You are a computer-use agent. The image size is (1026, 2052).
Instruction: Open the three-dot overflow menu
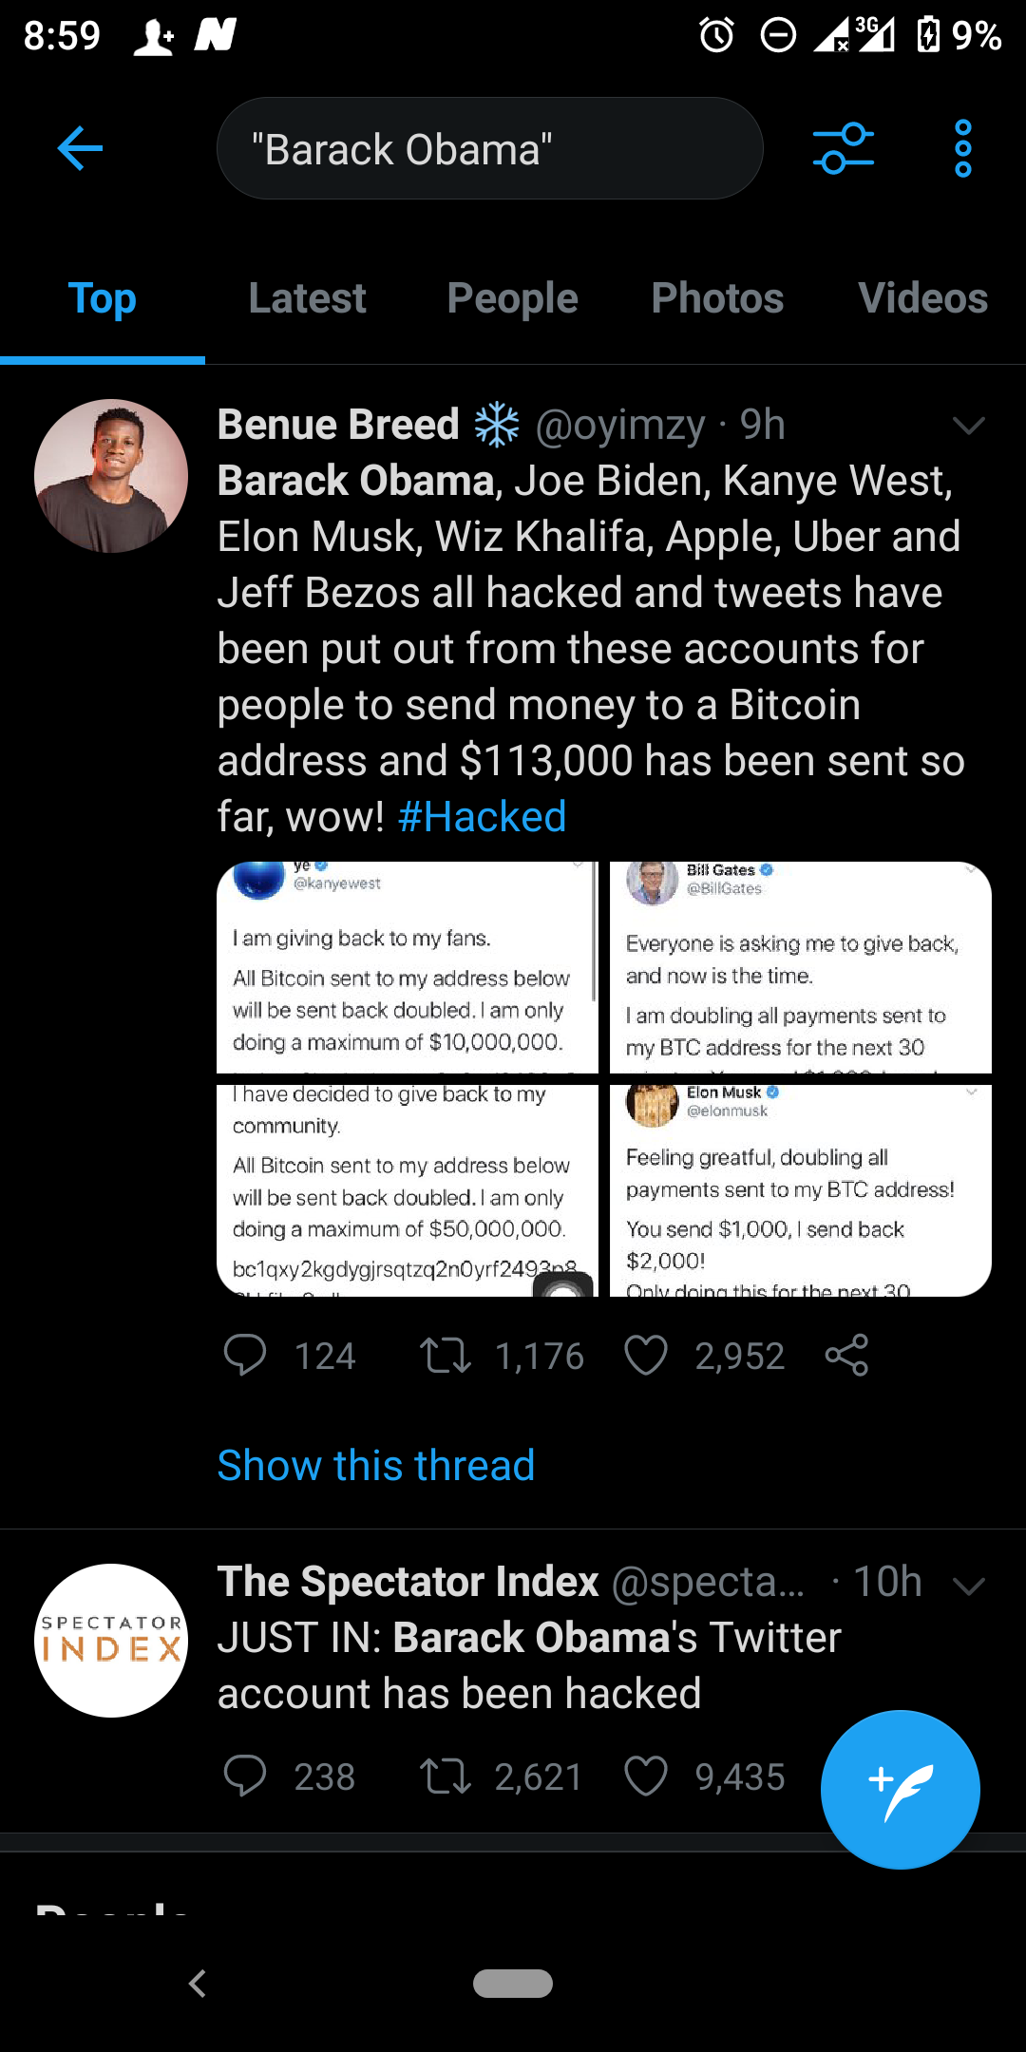tap(962, 148)
